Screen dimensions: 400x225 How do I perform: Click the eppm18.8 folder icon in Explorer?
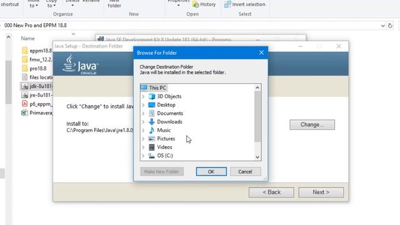coord(25,51)
